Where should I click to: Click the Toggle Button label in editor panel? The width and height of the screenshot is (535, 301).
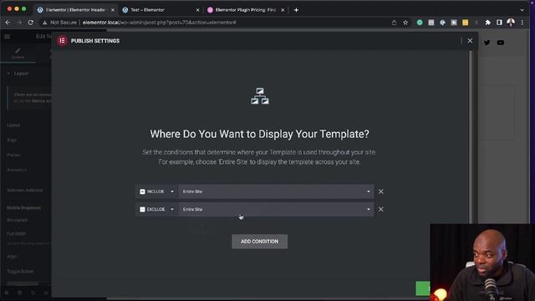tap(20, 271)
